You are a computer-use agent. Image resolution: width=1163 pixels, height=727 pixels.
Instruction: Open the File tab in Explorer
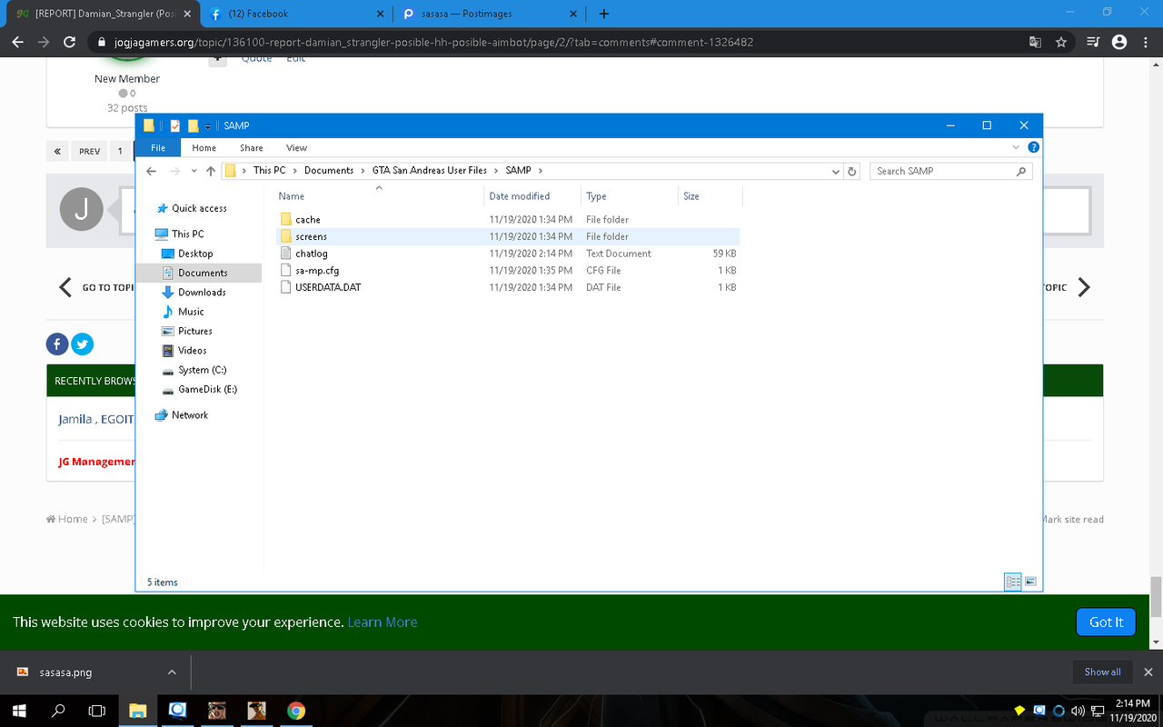pyautogui.click(x=158, y=147)
